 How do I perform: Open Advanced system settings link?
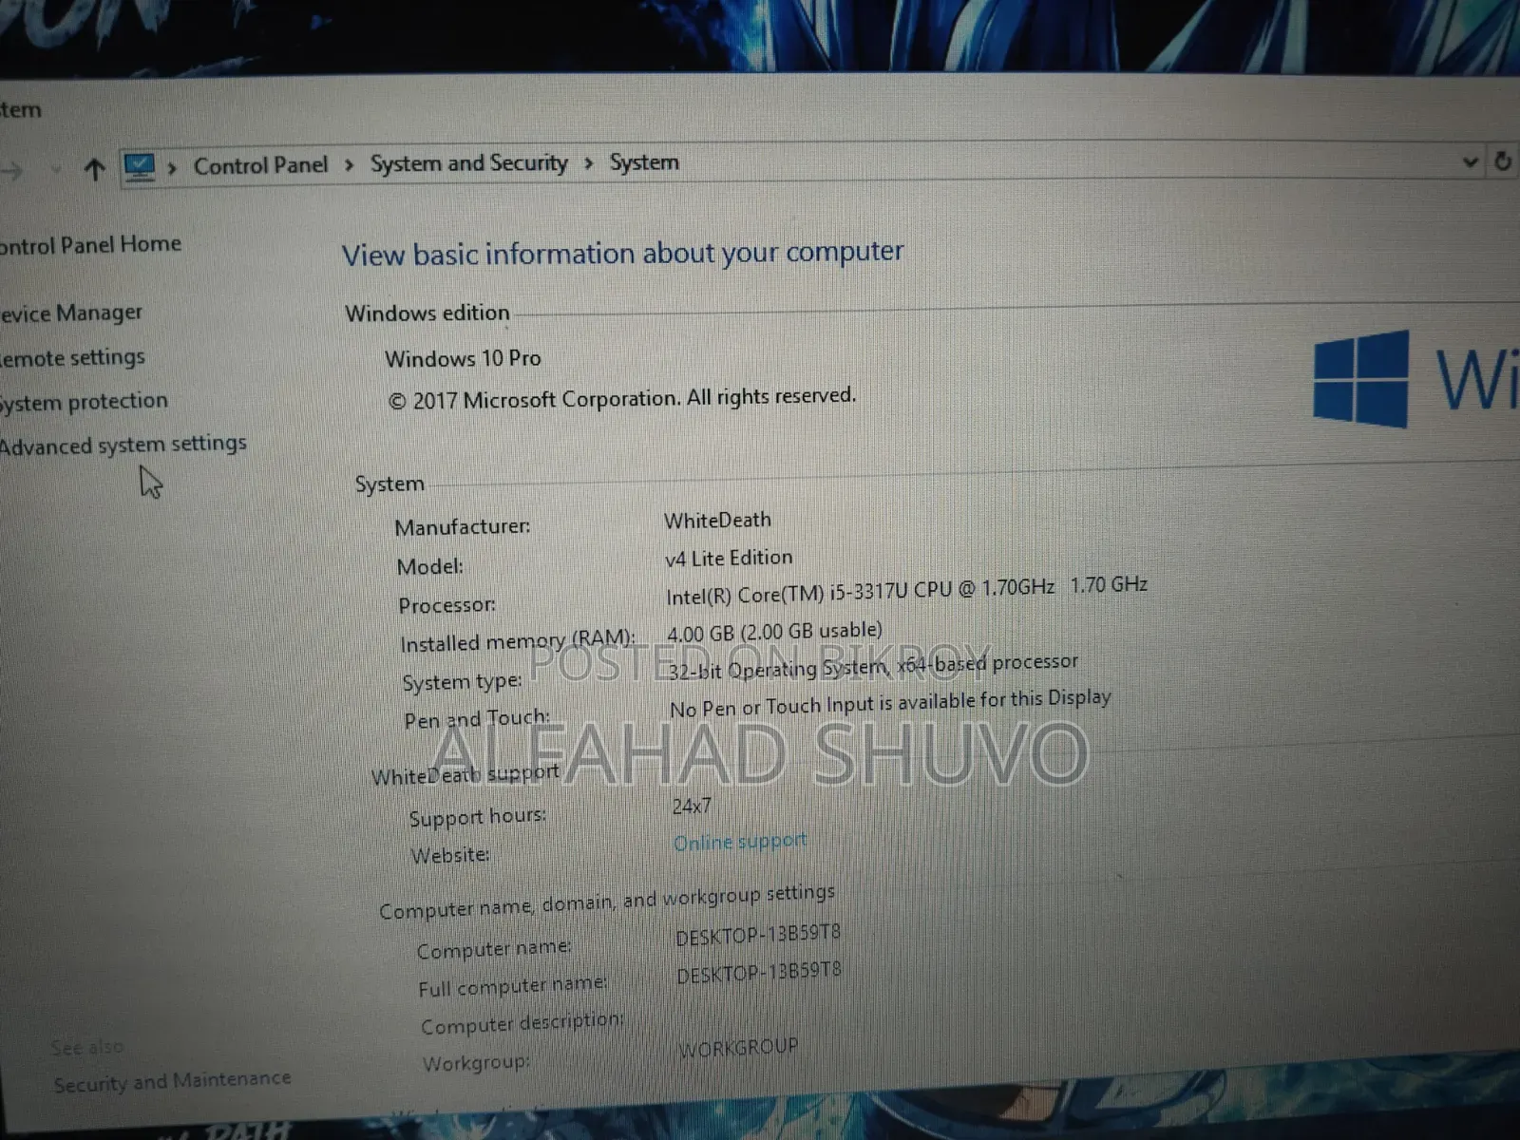point(123,445)
